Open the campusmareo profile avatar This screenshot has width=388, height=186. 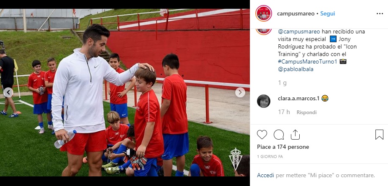pyautogui.click(x=264, y=13)
